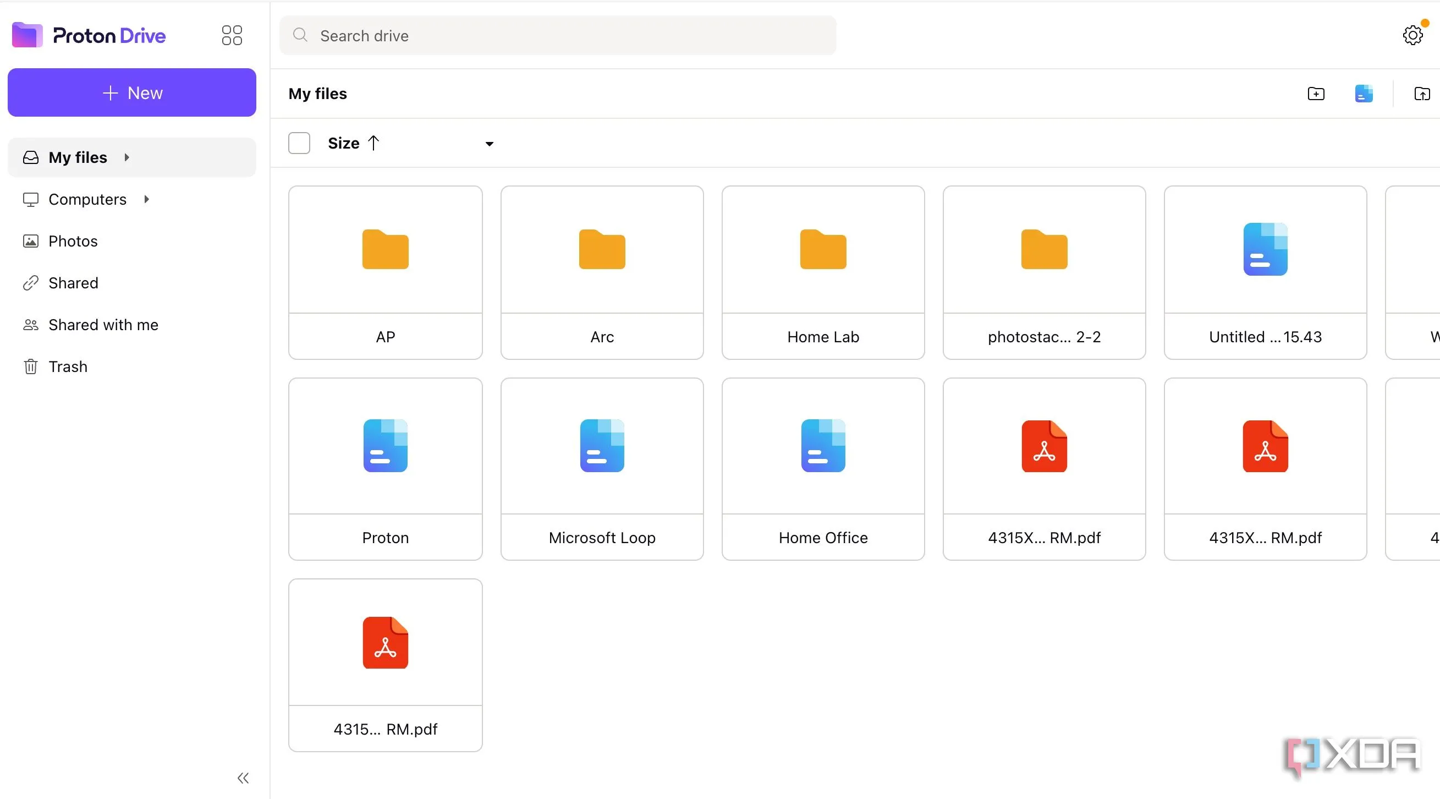
Task: Toggle the Size sort direction arrow
Action: pyautogui.click(x=373, y=143)
